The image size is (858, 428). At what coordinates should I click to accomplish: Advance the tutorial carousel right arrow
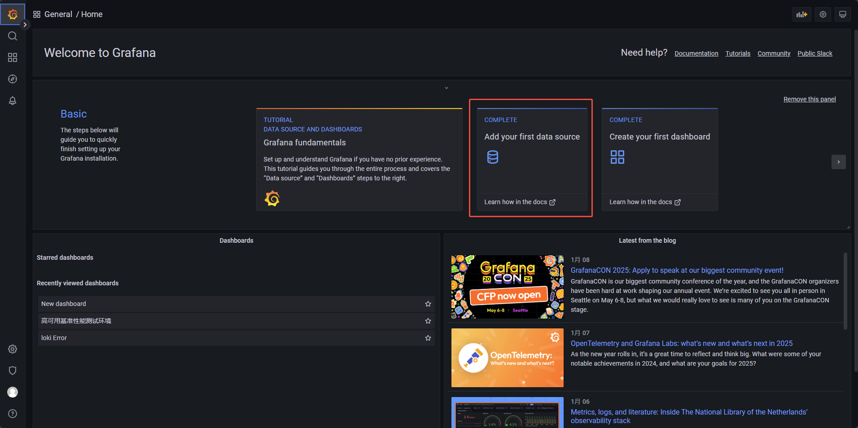[x=838, y=162]
